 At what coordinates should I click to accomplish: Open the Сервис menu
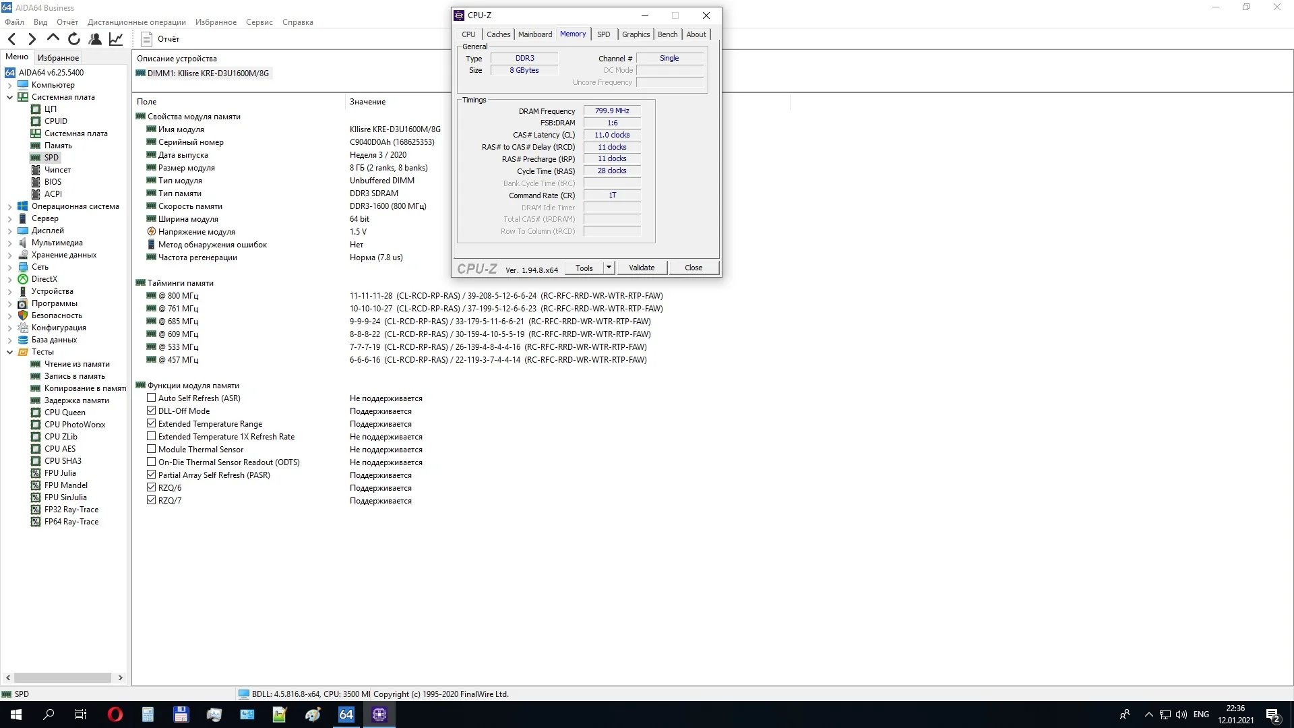coord(259,22)
